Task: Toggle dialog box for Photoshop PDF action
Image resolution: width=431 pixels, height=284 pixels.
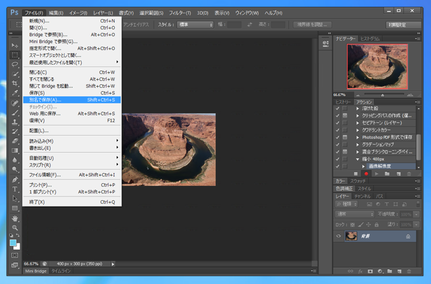Action: (345, 137)
